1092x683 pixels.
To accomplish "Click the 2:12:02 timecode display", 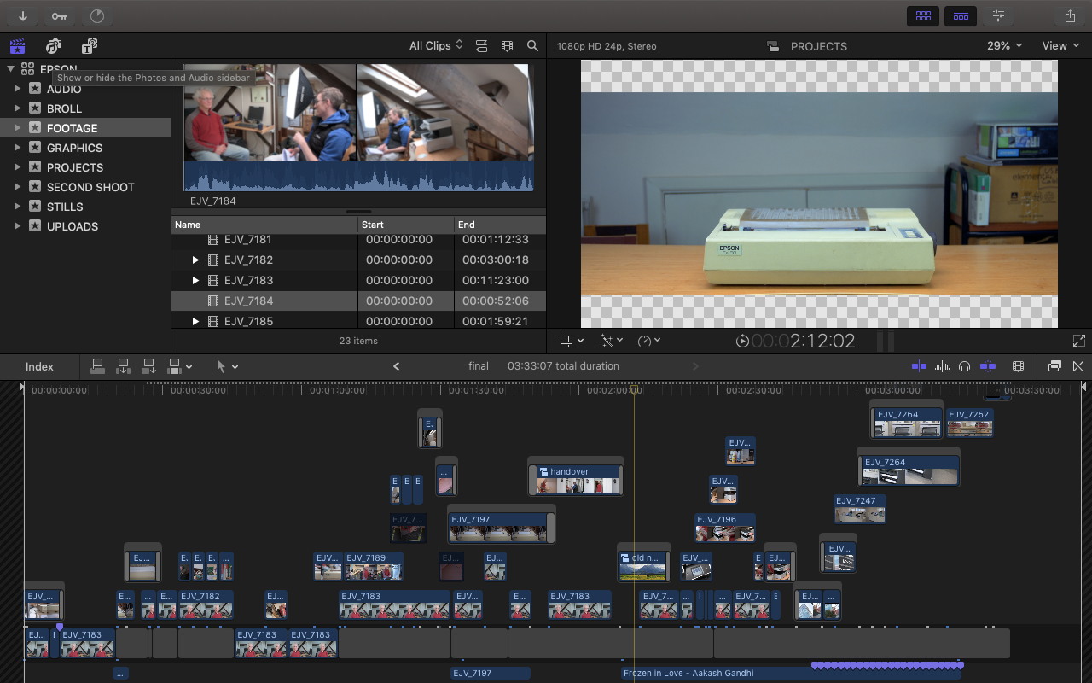I will point(803,341).
